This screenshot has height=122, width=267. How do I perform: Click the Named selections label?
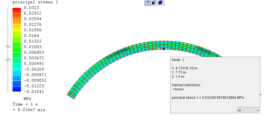coord(186,85)
